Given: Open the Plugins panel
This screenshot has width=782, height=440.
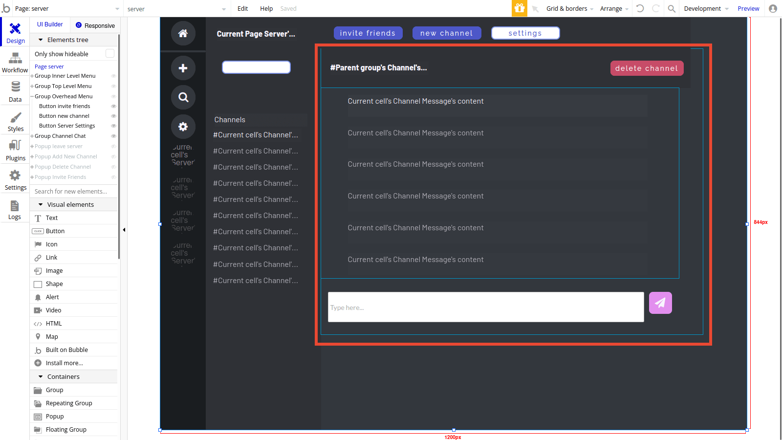Looking at the screenshot, I should point(15,151).
